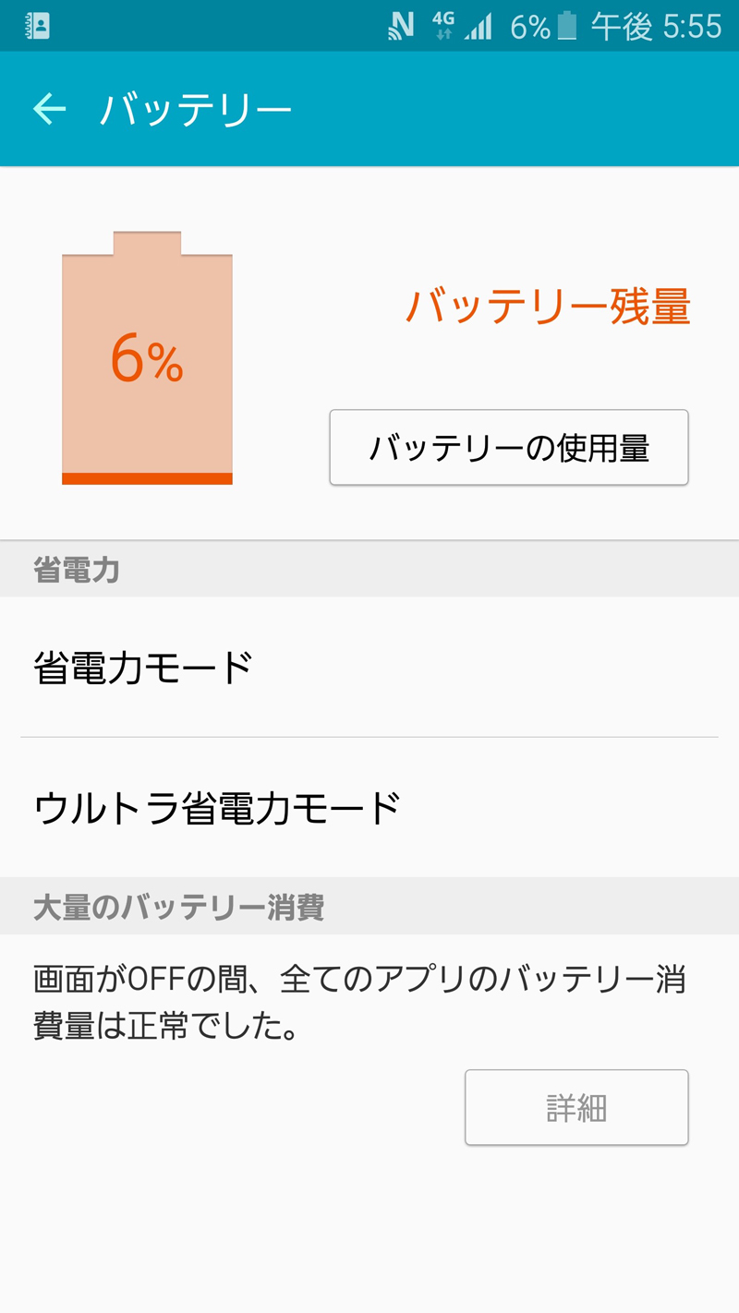Tap the back arrow in the header
This screenshot has height=1313, width=739.
(50, 109)
